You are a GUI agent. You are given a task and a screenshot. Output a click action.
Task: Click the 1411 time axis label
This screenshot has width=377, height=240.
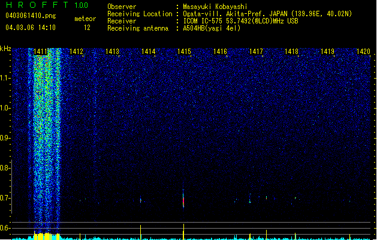(x=40, y=52)
